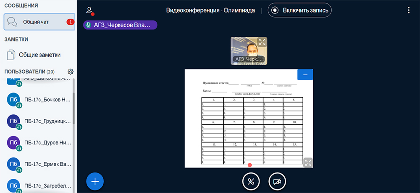The width and height of the screenshot is (420, 193).
Task: Open the users list settings gear
Action: (71, 72)
